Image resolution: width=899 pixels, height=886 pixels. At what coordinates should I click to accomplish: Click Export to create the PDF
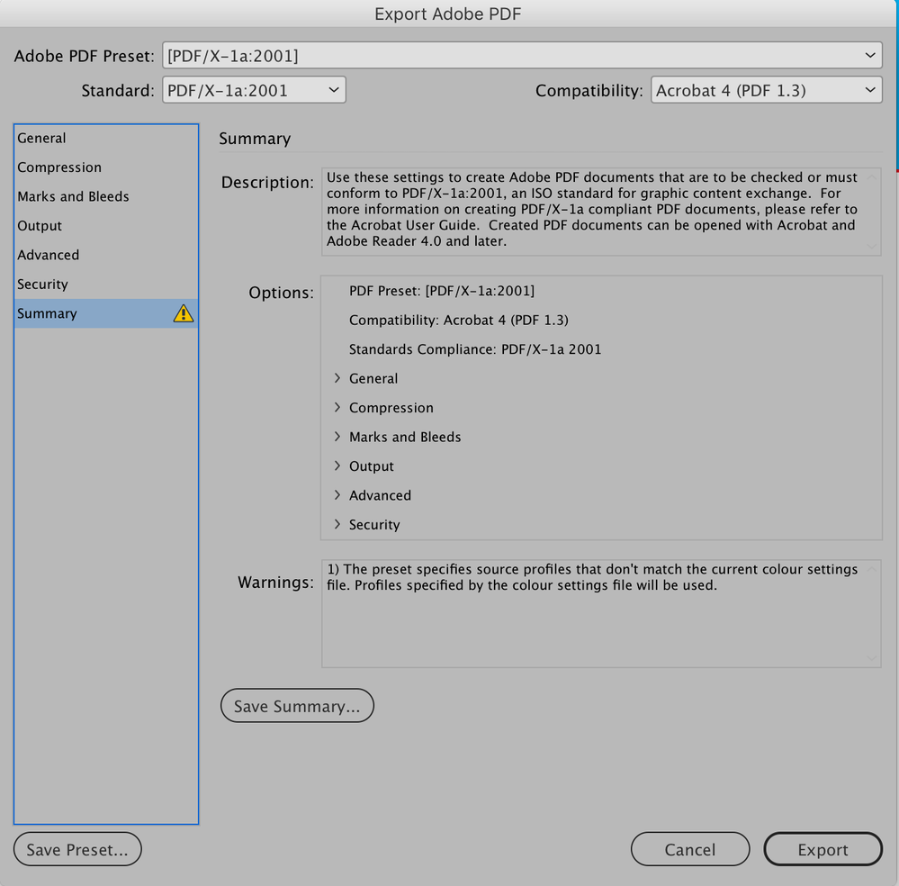coord(823,849)
